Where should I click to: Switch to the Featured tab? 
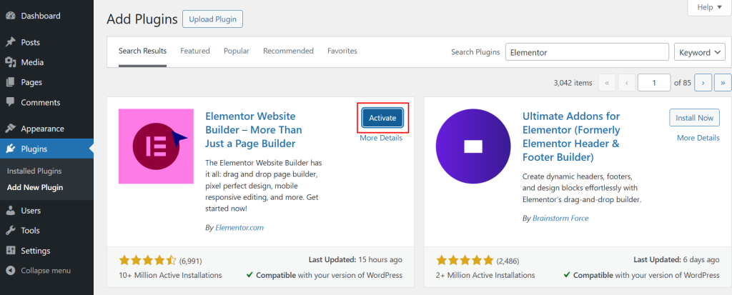click(x=194, y=51)
